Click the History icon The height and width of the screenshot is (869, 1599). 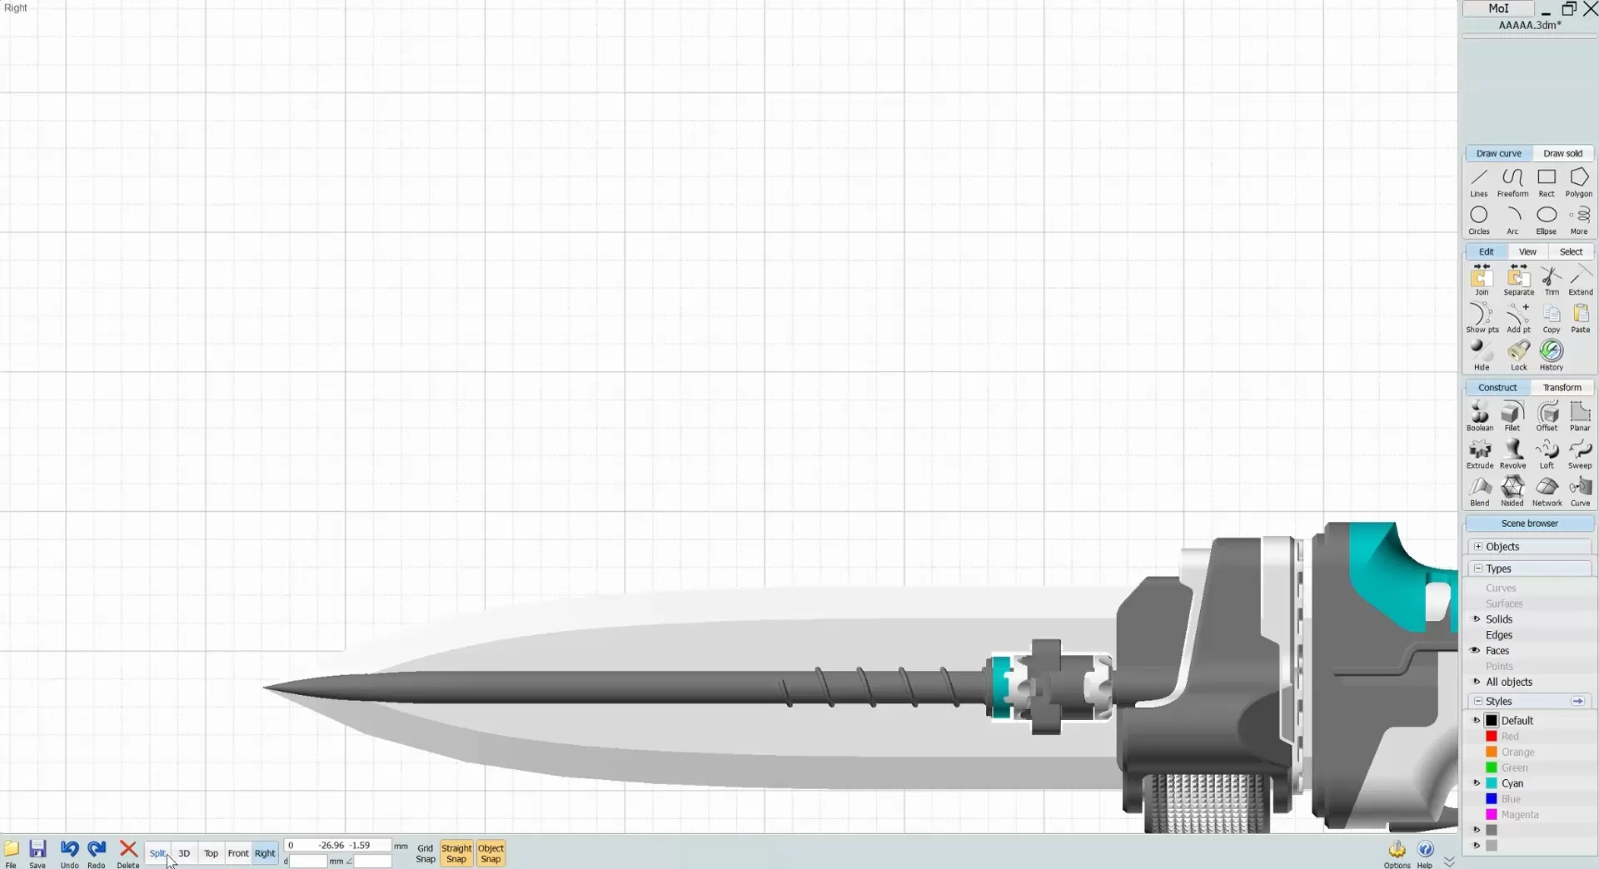[1551, 355]
